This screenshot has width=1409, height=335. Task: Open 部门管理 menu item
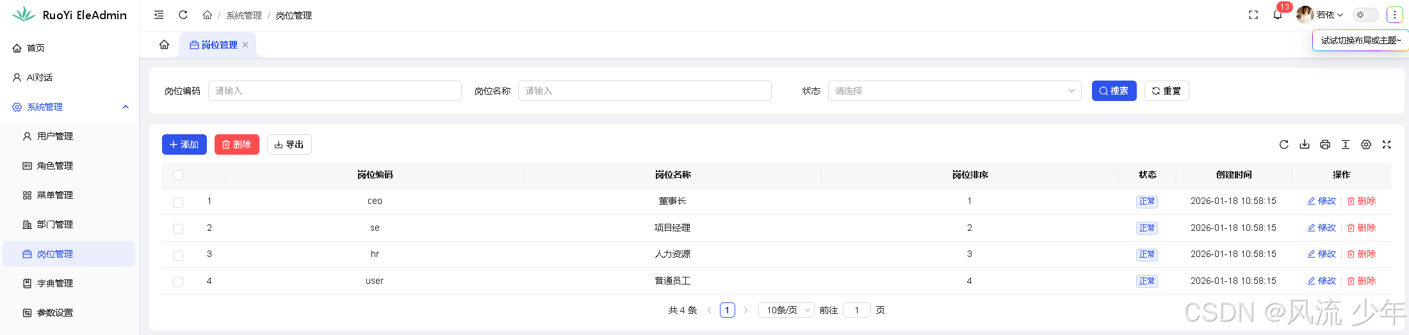tap(69, 224)
